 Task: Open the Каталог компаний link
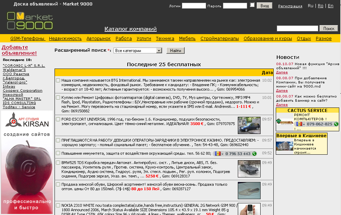point(131,29)
